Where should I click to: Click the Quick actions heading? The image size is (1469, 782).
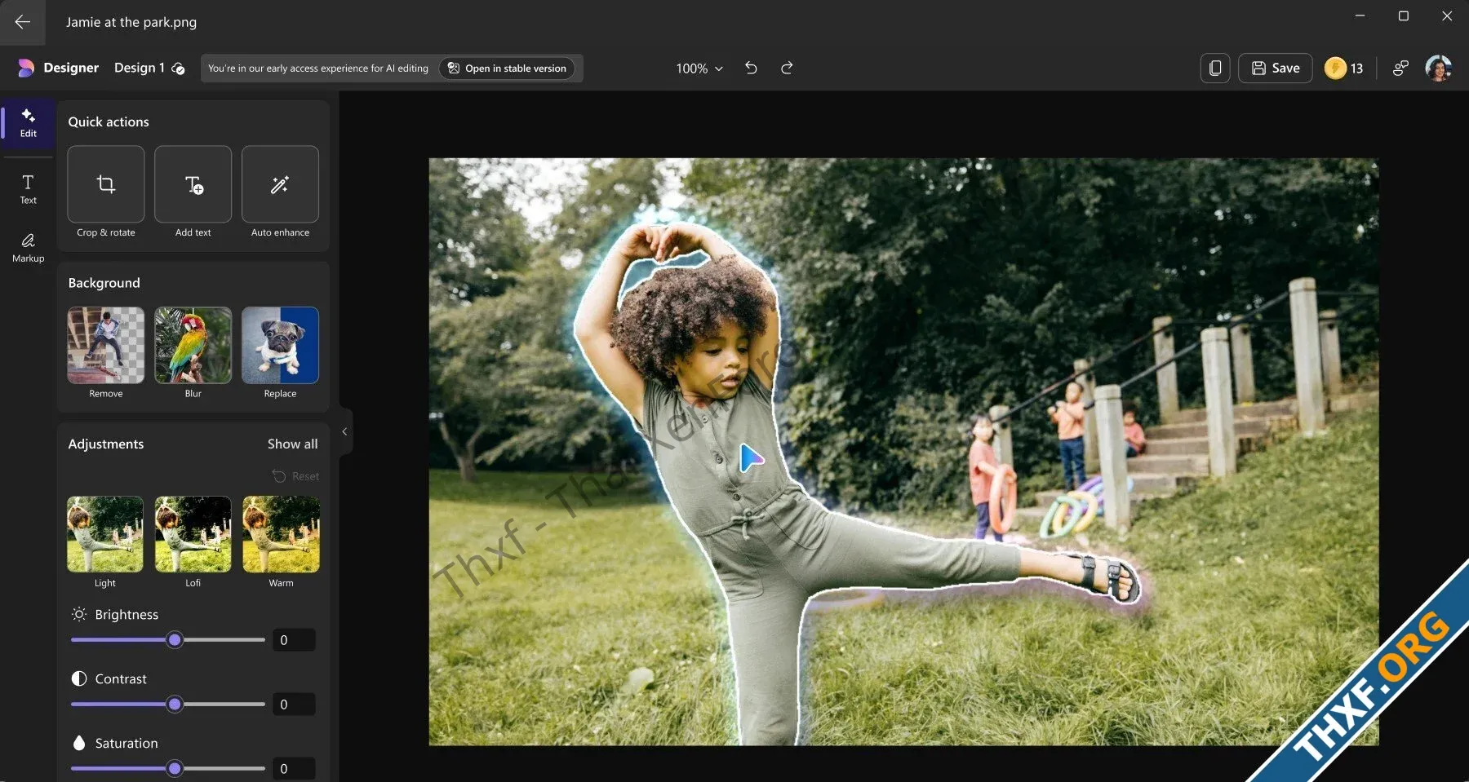pyautogui.click(x=109, y=121)
